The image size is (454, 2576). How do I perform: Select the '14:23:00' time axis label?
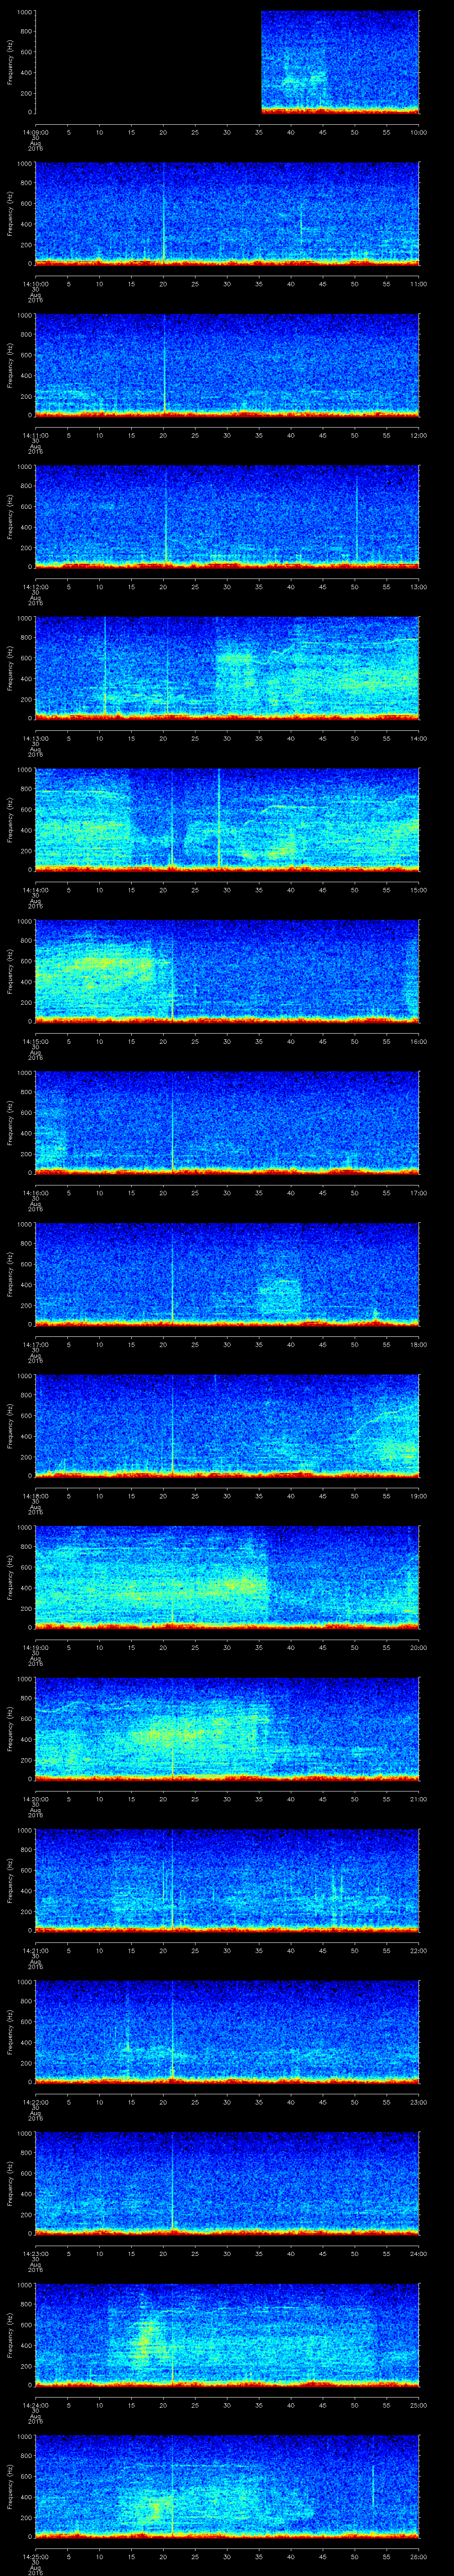coord(35,2253)
